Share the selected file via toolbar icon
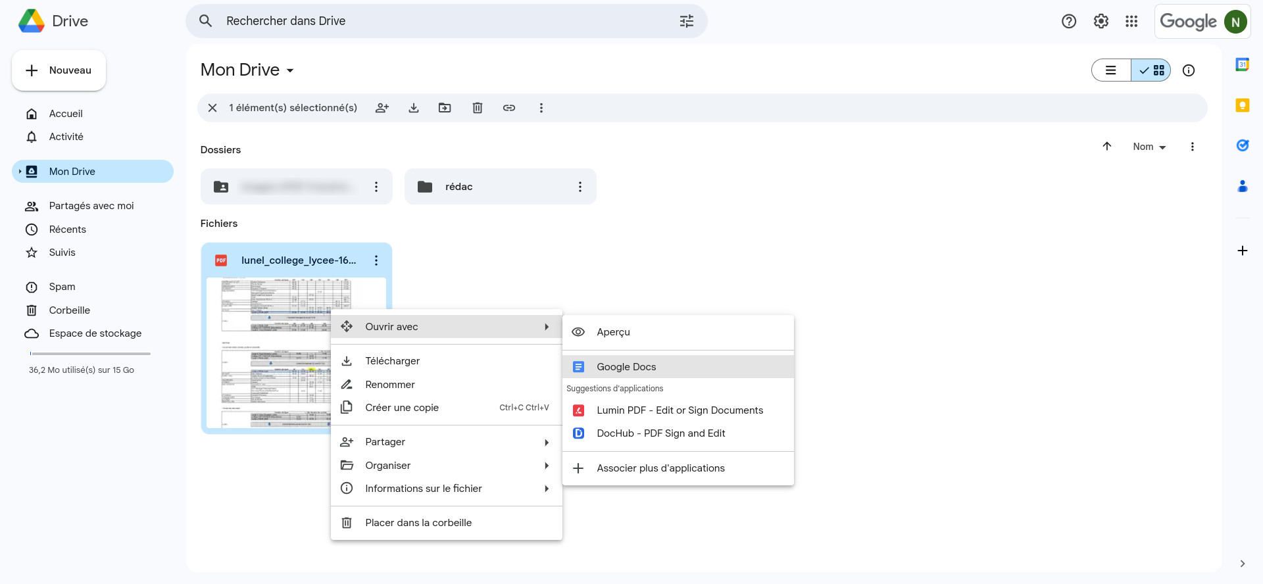 click(382, 108)
